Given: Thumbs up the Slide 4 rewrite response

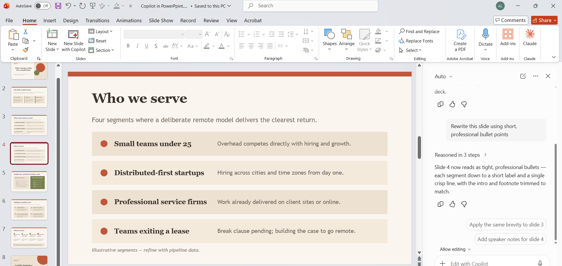Looking at the screenshot, I should (x=452, y=204).
